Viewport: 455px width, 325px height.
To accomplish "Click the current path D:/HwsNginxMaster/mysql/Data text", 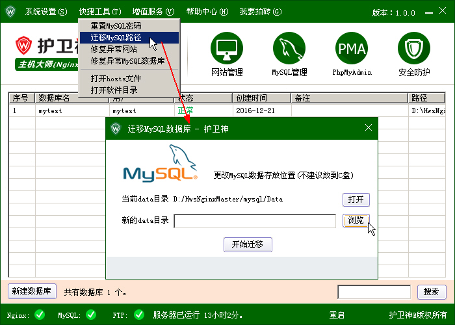I will (228, 200).
